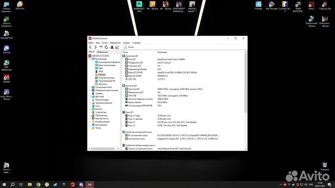
Task: Expand the Хранение данных tree node
Action: click(90, 103)
